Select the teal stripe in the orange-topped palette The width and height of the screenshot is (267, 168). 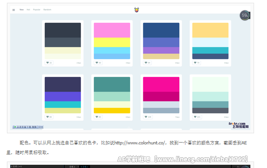click(210, 50)
